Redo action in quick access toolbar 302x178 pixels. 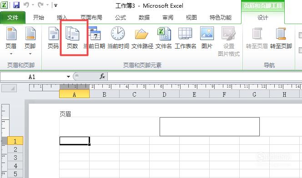[x=40, y=5]
